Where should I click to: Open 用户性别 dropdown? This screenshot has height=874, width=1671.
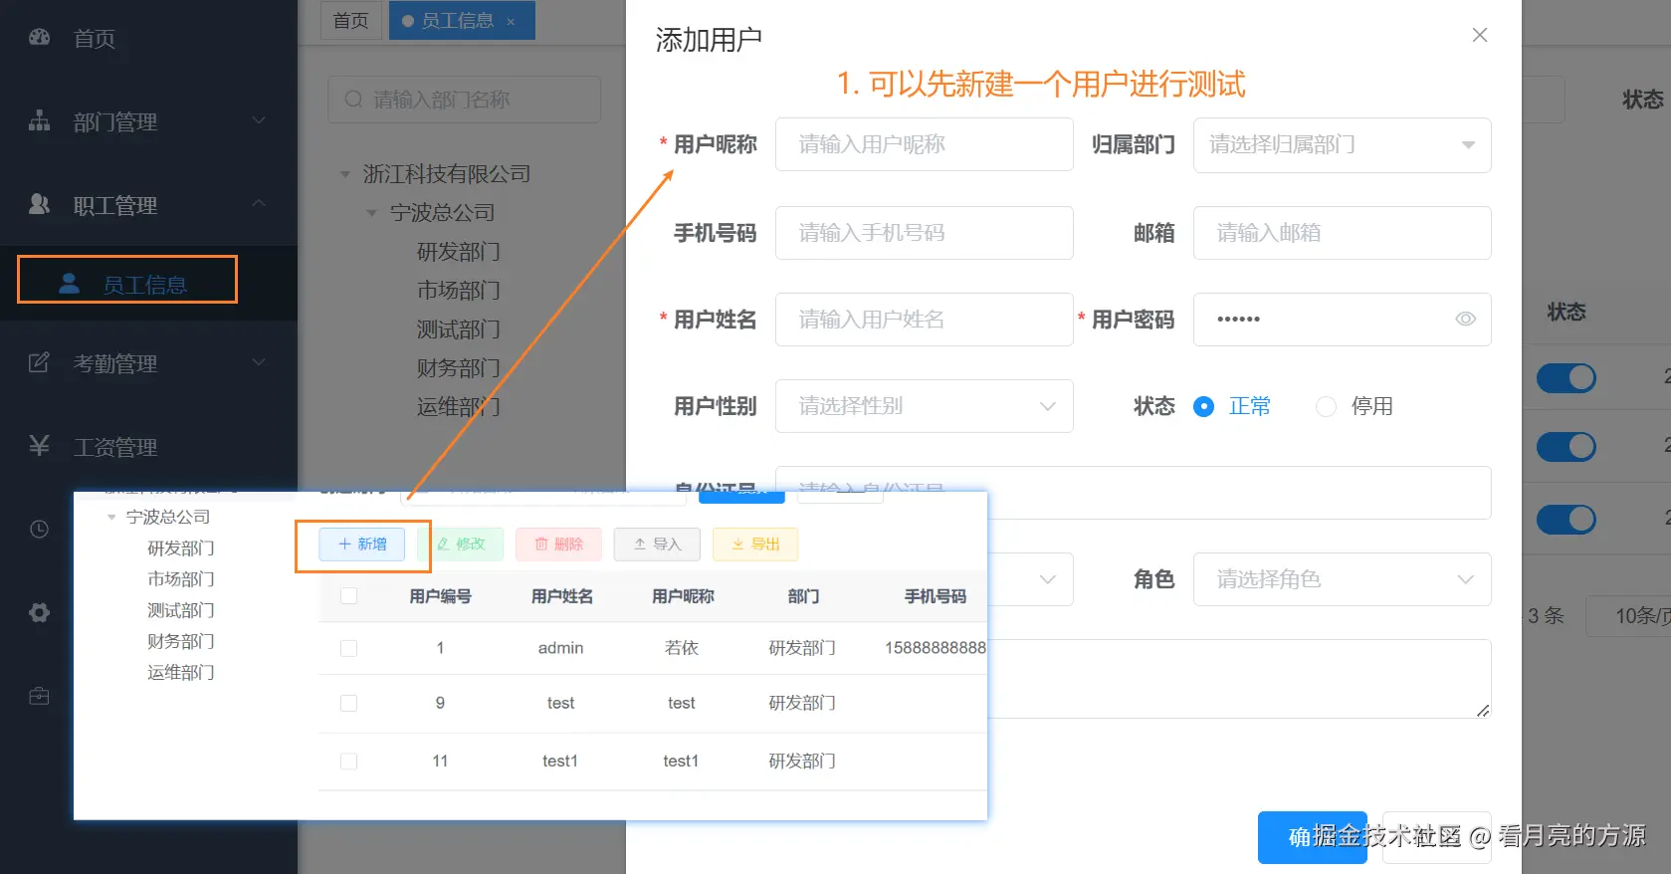[924, 406]
